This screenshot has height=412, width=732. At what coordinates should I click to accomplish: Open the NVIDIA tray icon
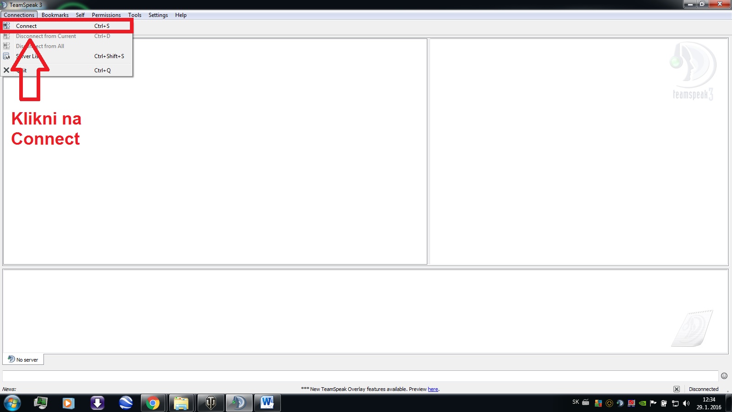642,403
